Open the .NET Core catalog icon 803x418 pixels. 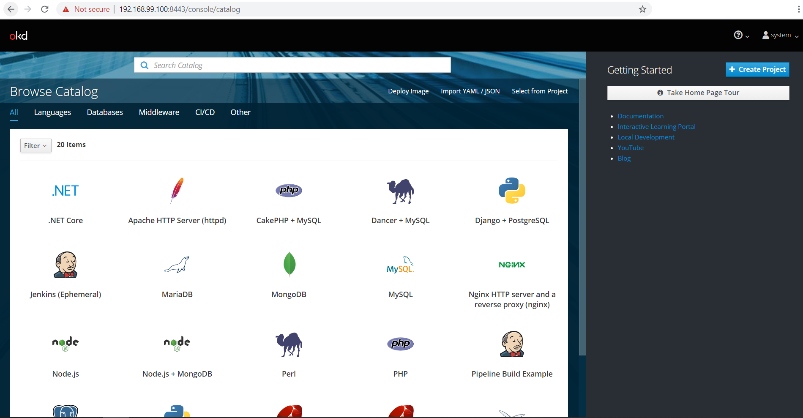[66, 191]
